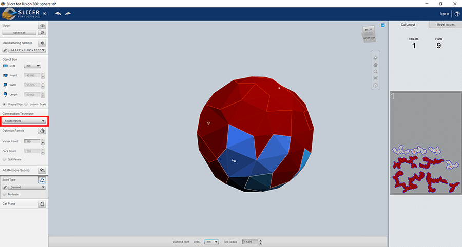Click the sphere.stl model button
462x247 pixels.
(x=19, y=33)
